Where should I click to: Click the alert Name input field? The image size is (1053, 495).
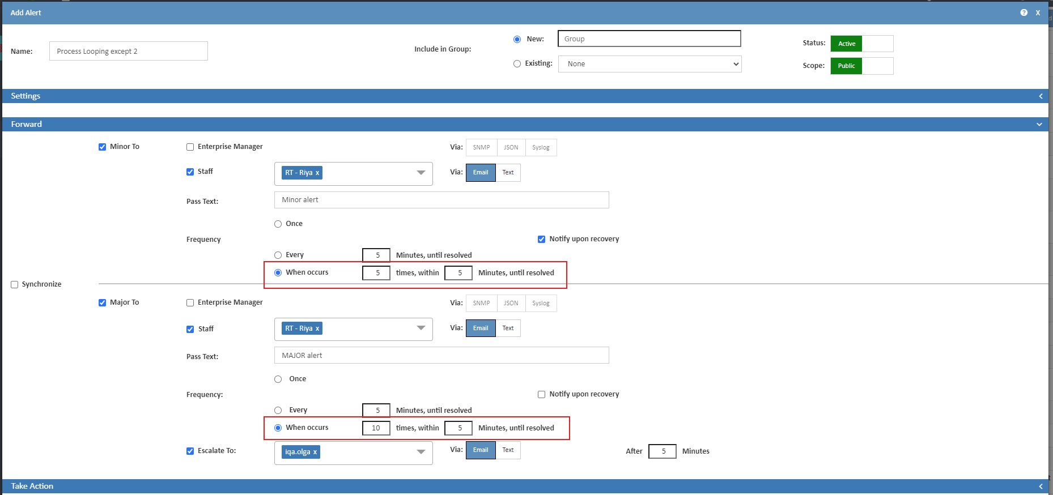129,51
